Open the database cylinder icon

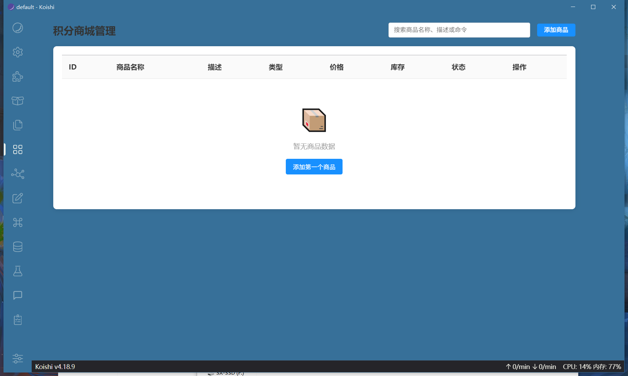click(18, 247)
